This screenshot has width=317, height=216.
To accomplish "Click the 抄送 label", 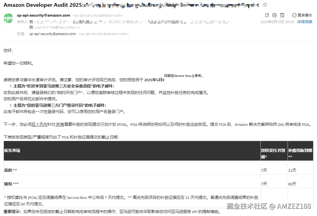I will [x=21, y=34].
